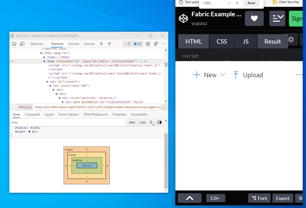Open the add-to-collection icon beside the heart
The image size is (306, 208).
pyautogui.click(x=277, y=18)
